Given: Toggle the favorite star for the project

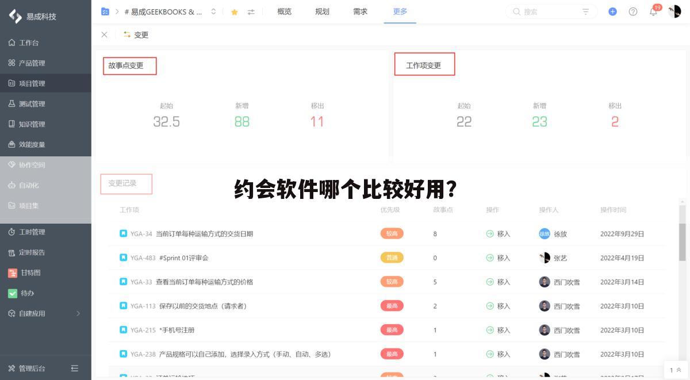Looking at the screenshot, I should point(235,11).
